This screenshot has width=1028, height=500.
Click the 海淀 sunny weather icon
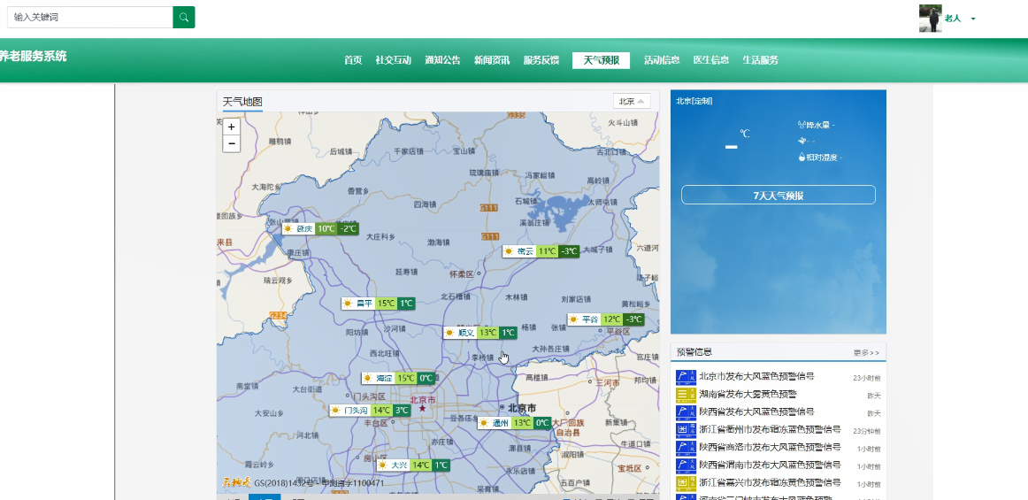coord(367,379)
